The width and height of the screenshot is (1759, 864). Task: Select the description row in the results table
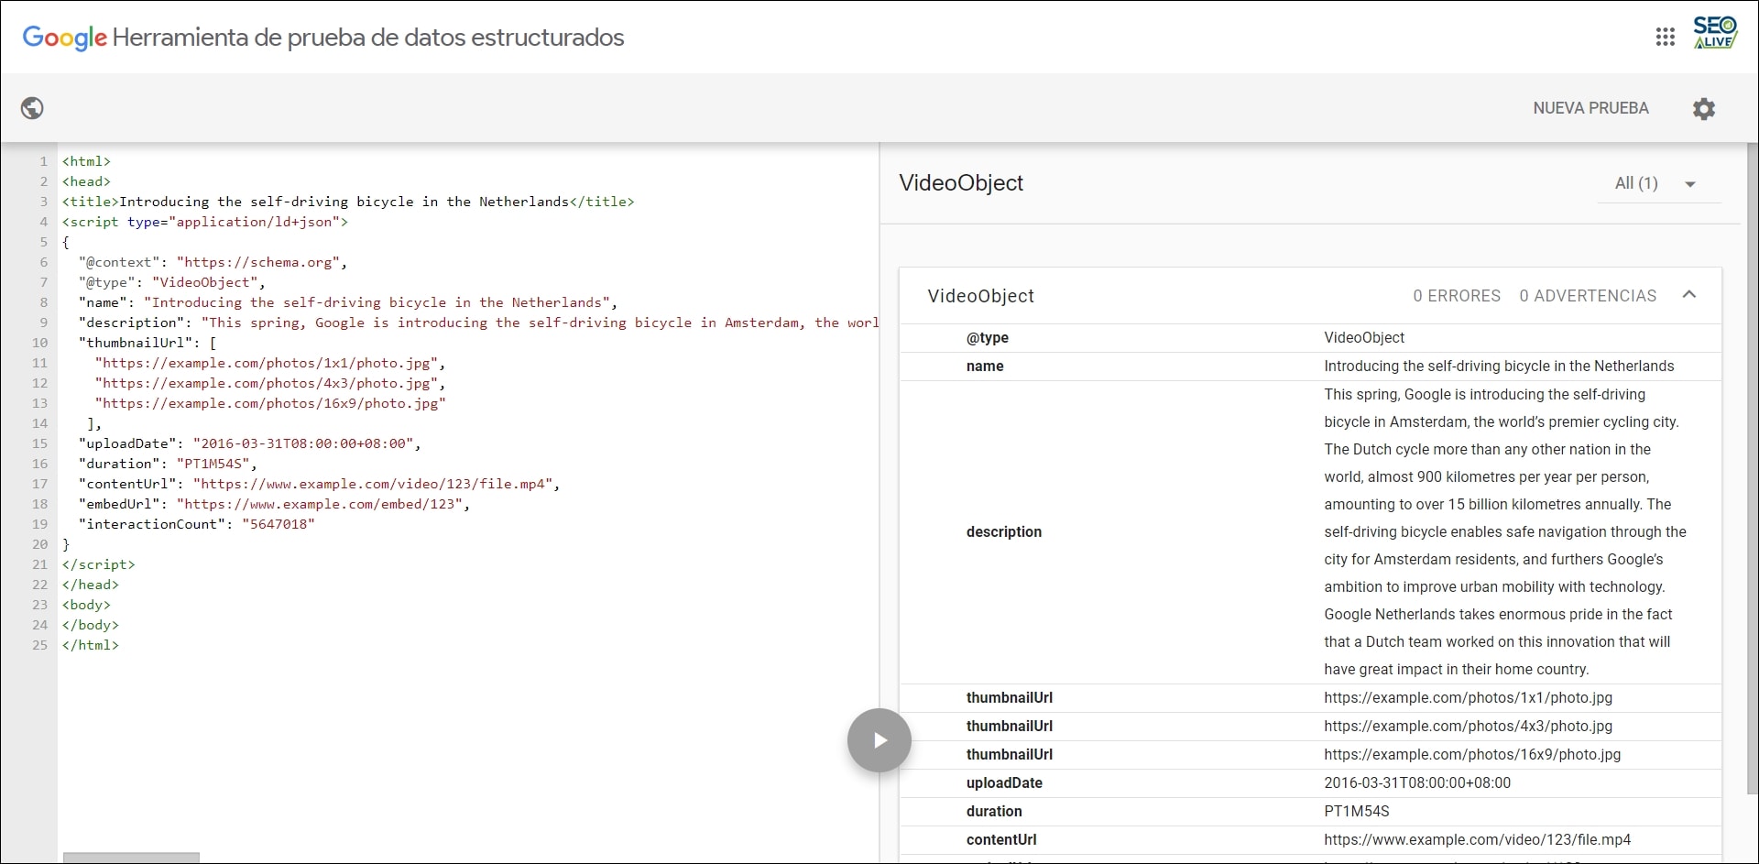pos(1004,531)
